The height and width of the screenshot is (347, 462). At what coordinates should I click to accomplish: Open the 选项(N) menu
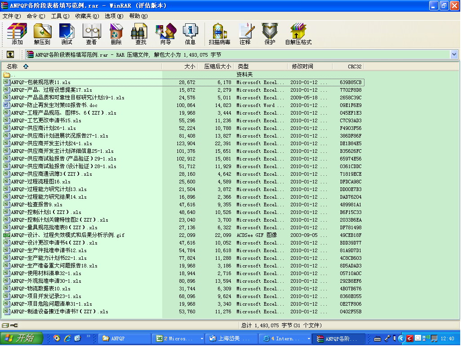(114, 16)
